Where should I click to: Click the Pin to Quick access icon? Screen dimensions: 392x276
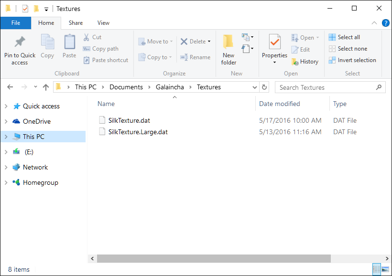(20, 42)
